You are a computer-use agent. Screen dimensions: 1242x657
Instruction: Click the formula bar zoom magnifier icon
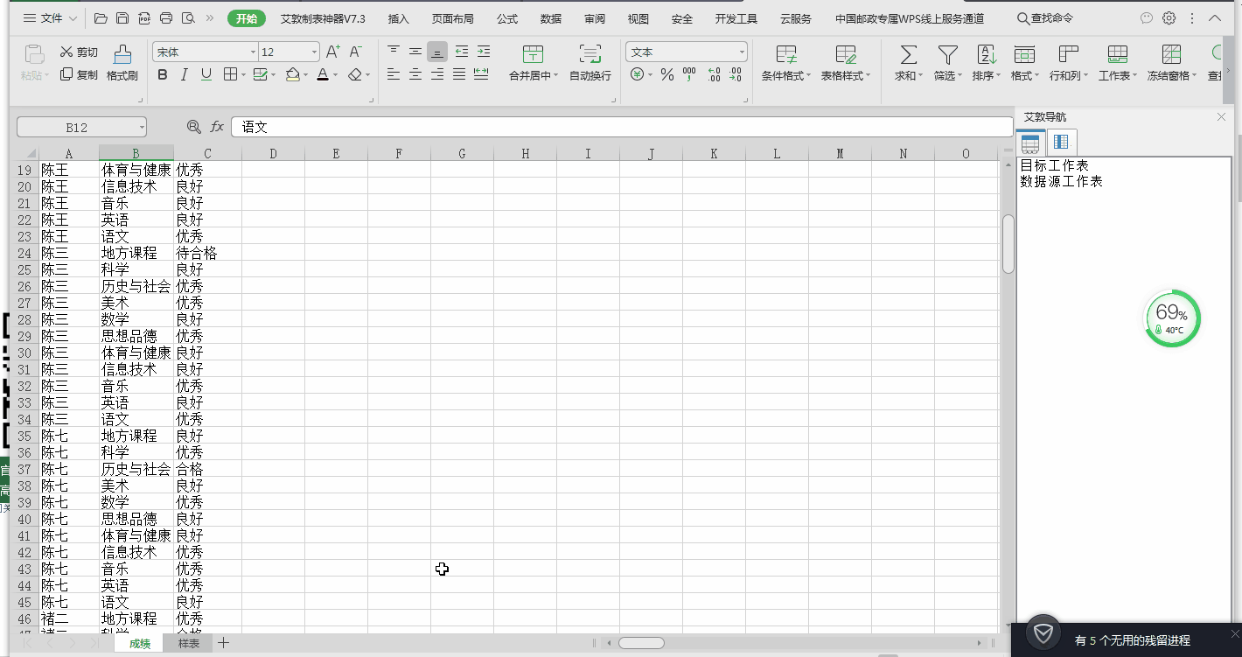194,128
